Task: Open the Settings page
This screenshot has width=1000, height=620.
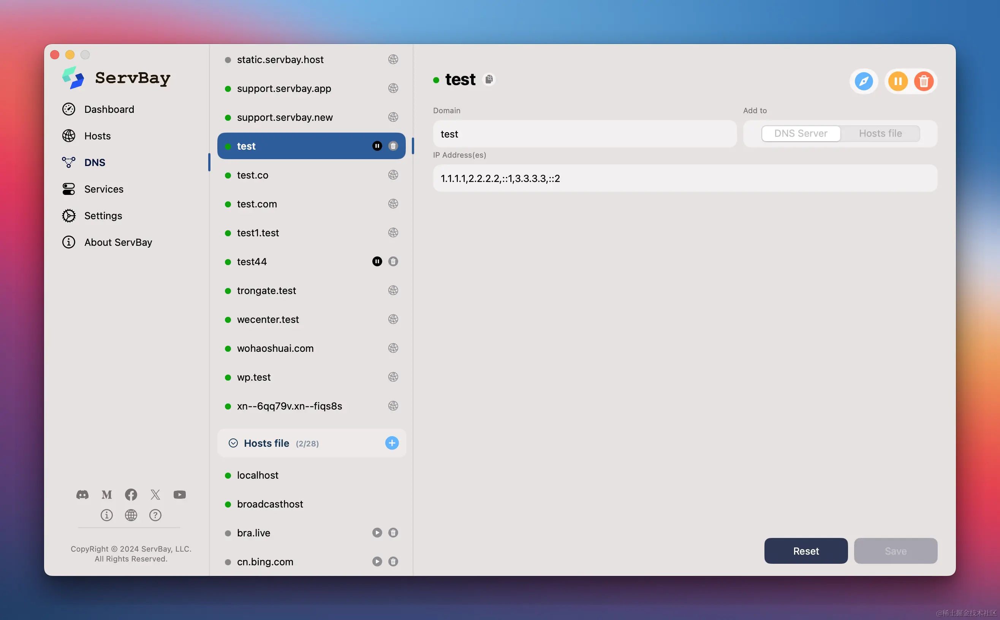Action: point(103,216)
